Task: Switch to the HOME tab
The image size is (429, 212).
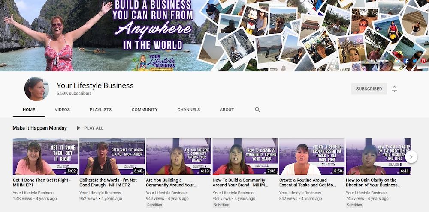Action: click(29, 110)
